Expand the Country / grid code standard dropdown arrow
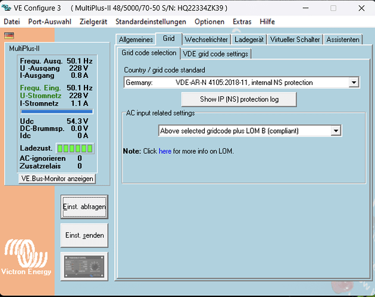This screenshot has width=375, height=297. point(354,83)
